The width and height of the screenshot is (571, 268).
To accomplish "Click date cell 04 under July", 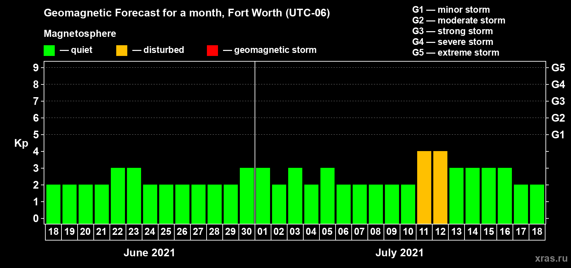I will pos(311,232).
